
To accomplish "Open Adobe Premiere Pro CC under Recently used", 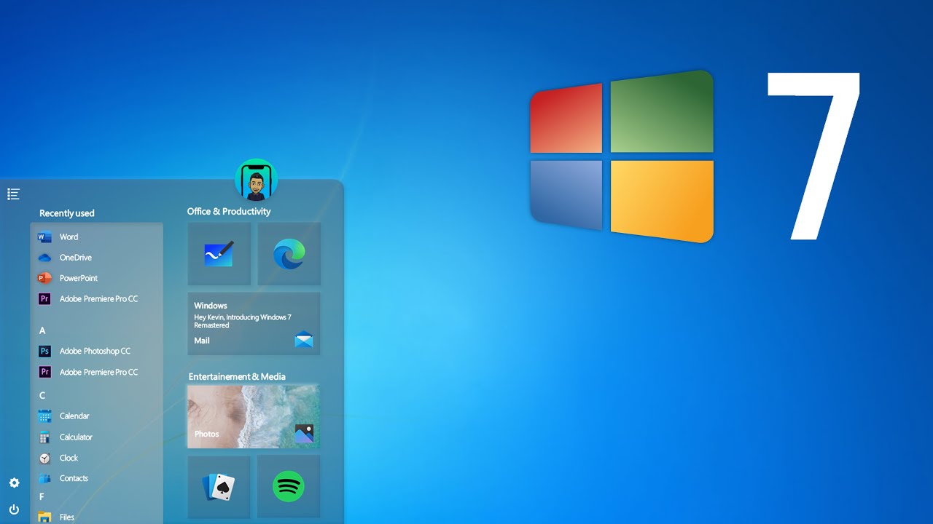I will [96, 298].
